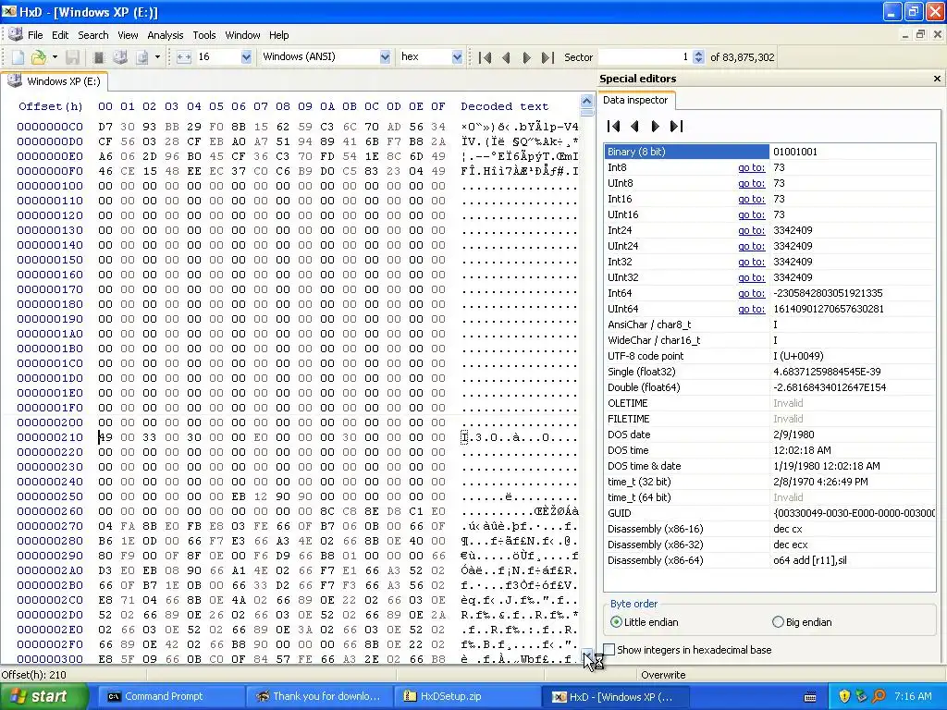
Task: Open the View menu
Action: [128, 35]
